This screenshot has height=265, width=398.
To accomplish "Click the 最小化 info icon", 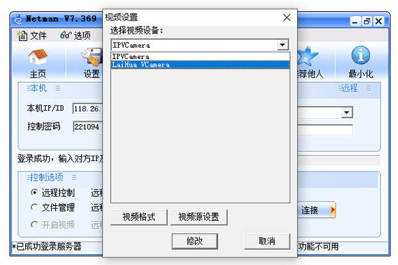I will tap(360, 55).
